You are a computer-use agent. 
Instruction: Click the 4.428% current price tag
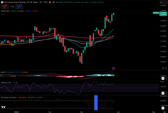click(163, 13)
